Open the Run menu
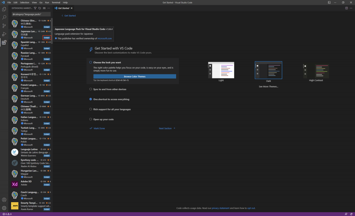355x216 pixels. point(47,2)
